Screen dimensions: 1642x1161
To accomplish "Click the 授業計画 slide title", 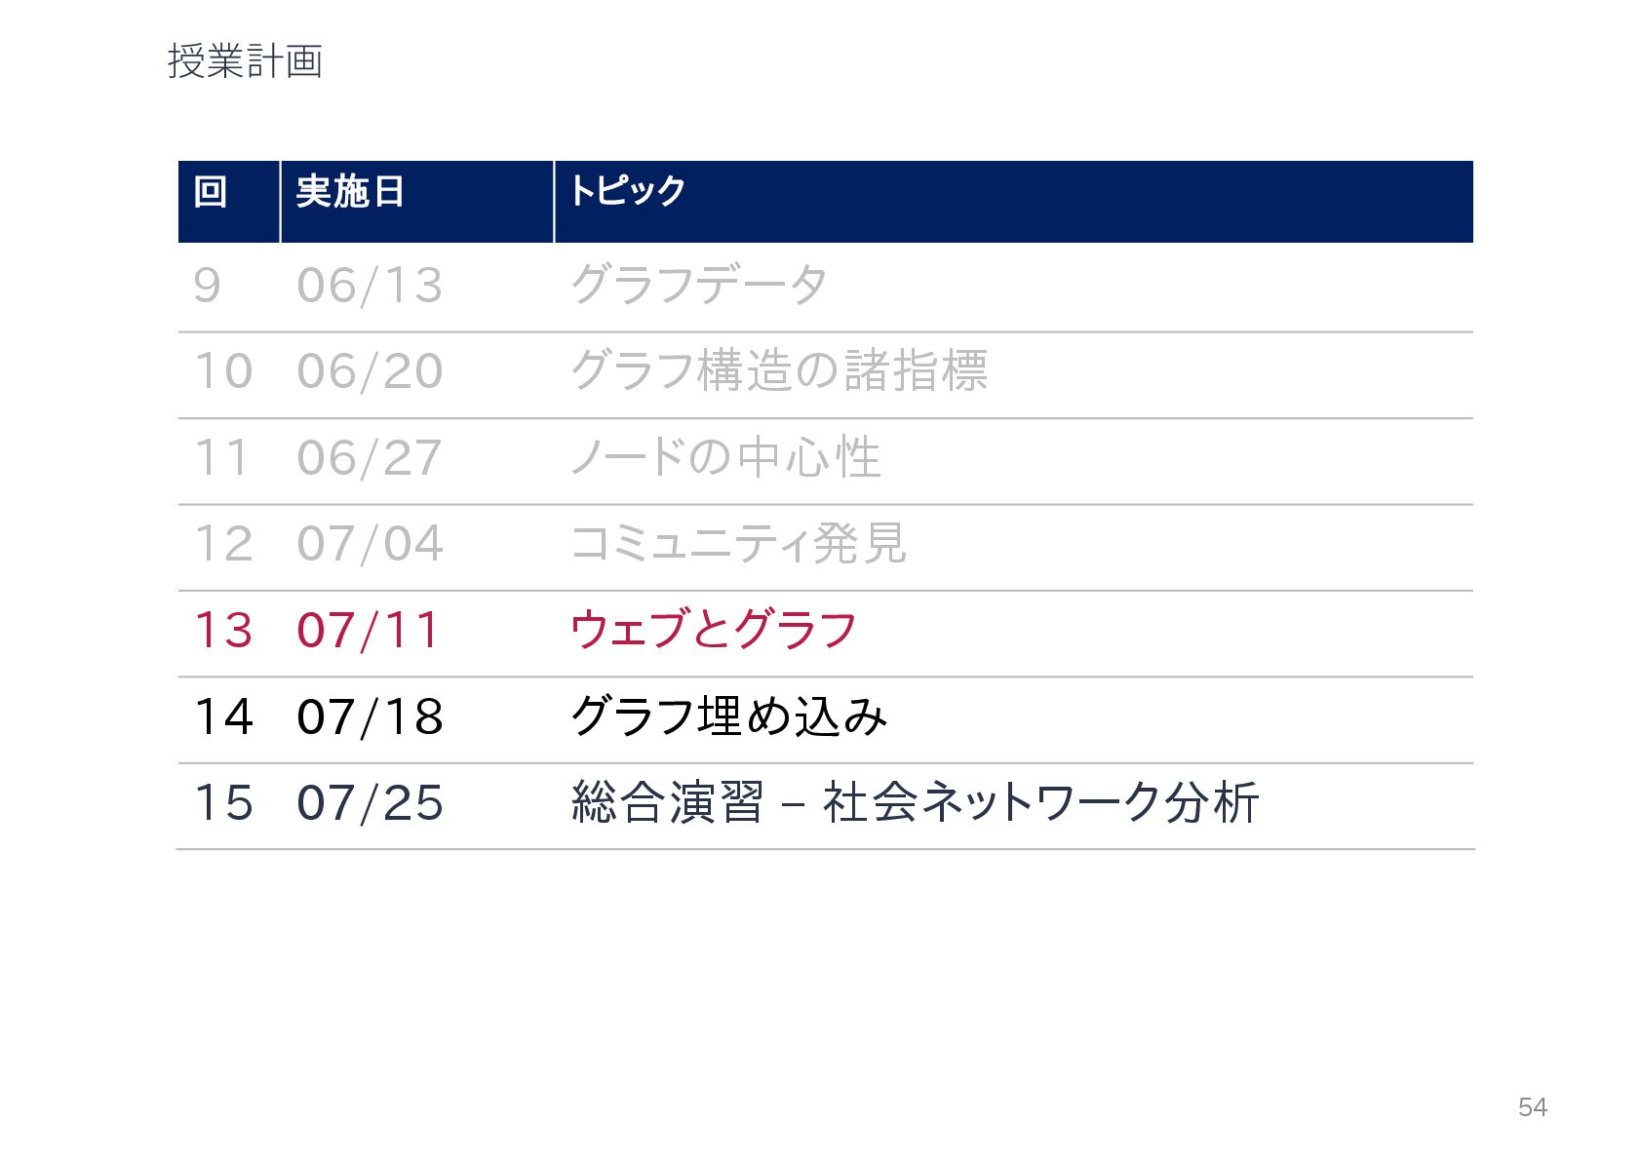I will click(x=245, y=61).
